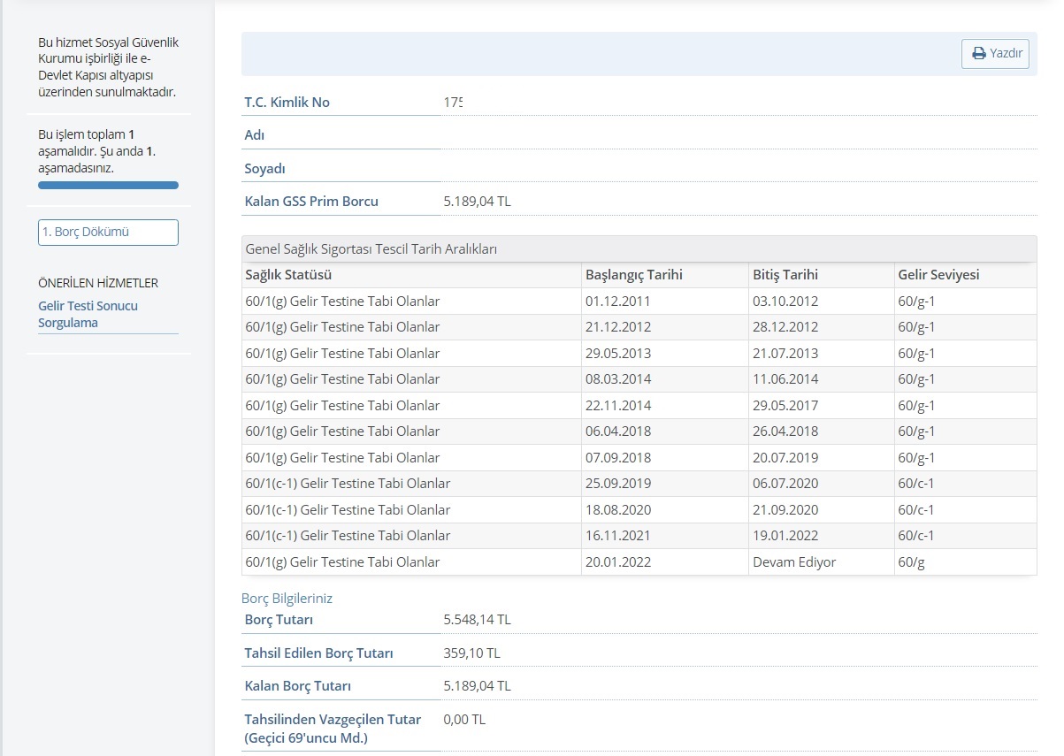1064x756 pixels.
Task: Select the end date 21.07.2013
Action: [785, 353]
